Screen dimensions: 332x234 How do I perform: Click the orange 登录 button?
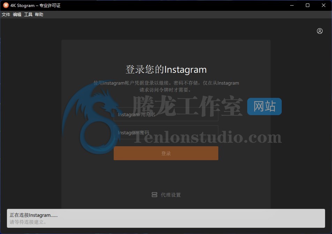(166, 153)
